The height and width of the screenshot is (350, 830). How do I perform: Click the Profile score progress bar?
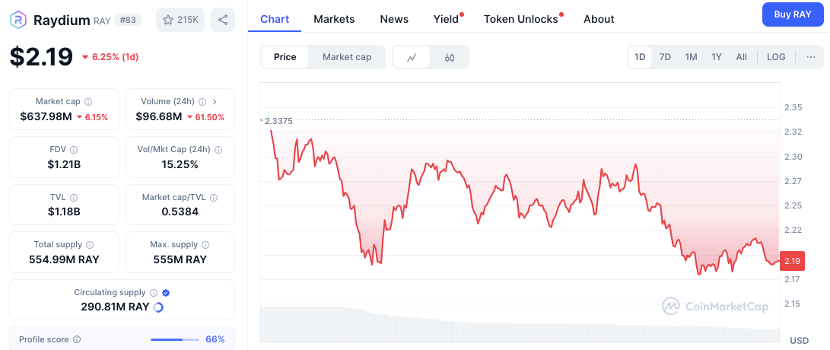click(x=175, y=339)
